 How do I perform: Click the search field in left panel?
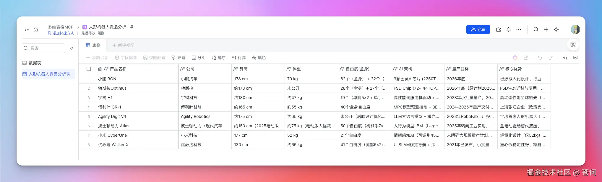(x=44, y=48)
